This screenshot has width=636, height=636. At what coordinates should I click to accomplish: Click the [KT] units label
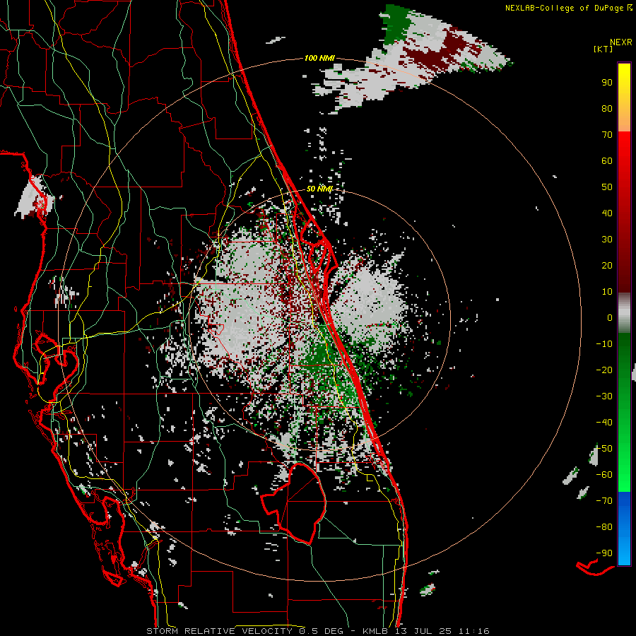pos(603,49)
